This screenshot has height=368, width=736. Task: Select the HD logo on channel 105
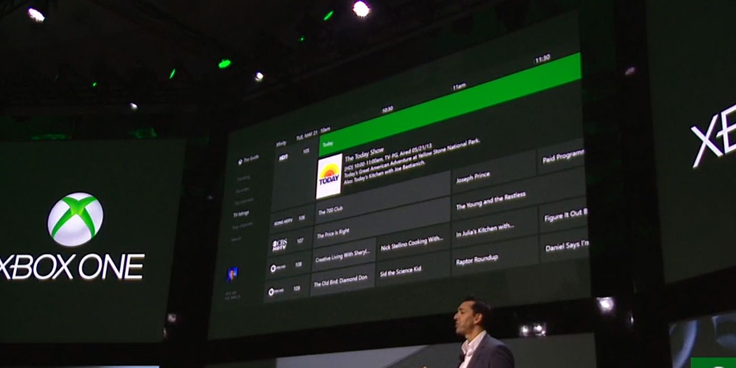(x=283, y=156)
